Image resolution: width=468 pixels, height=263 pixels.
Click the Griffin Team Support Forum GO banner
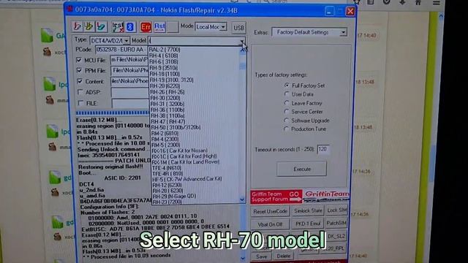(276, 197)
